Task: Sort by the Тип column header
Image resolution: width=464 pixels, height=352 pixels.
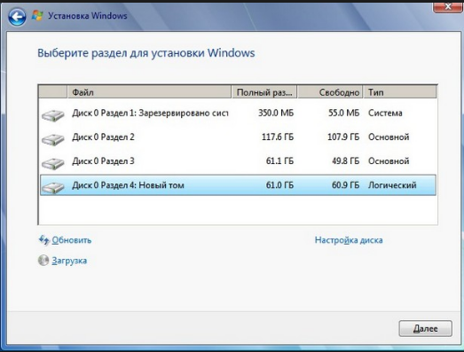Action: (x=400, y=92)
